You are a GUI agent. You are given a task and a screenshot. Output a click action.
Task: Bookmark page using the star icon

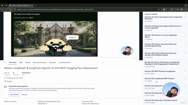coord(159,10)
